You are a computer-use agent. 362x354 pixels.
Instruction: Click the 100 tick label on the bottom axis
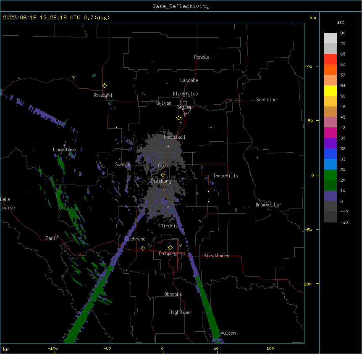coord(270,348)
